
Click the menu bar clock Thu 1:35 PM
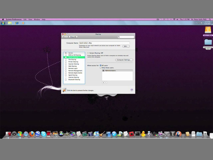coord(185,20)
